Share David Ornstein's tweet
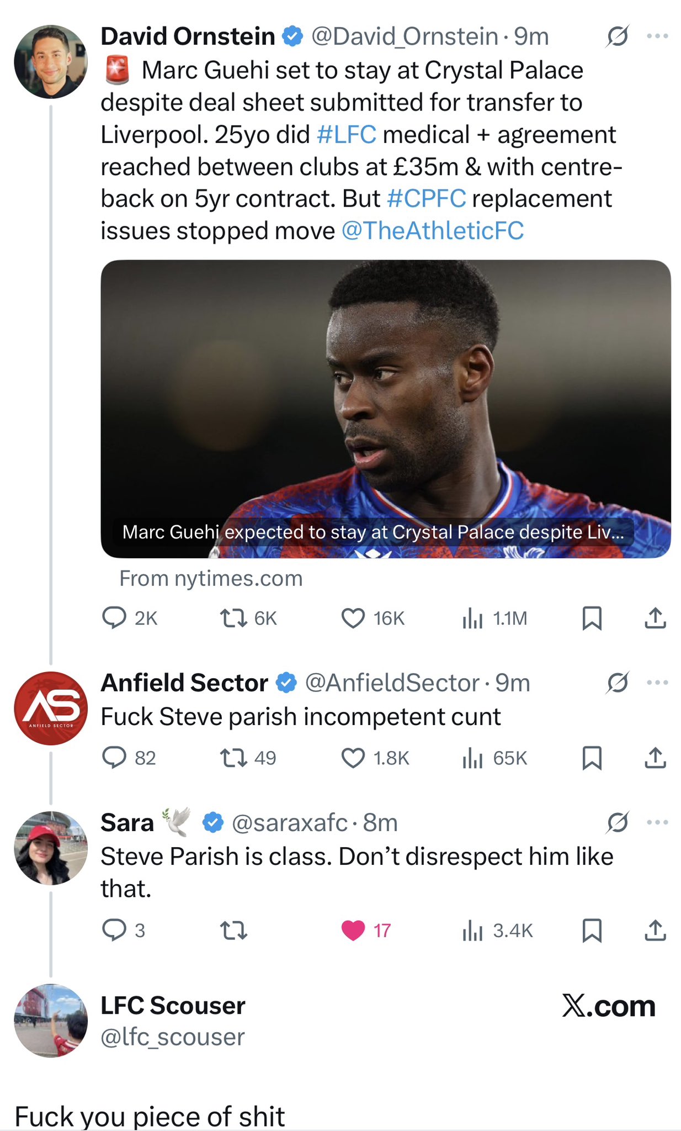681x1131 pixels. pyautogui.click(x=655, y=618)
